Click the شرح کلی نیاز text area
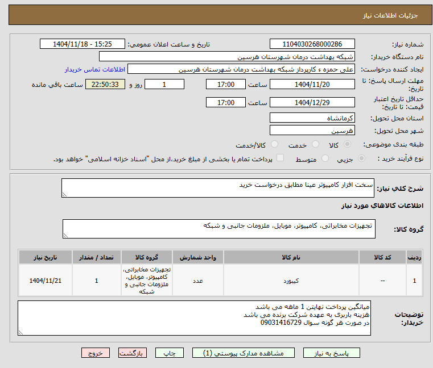The width and height of the screenshot is (433, 368). tap(217, 188)
